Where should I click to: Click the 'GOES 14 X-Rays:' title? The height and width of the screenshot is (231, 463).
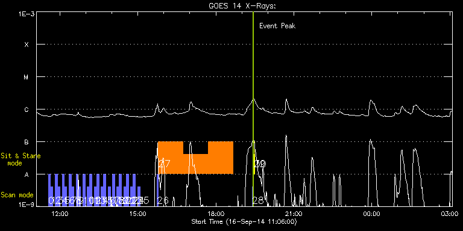242,6
